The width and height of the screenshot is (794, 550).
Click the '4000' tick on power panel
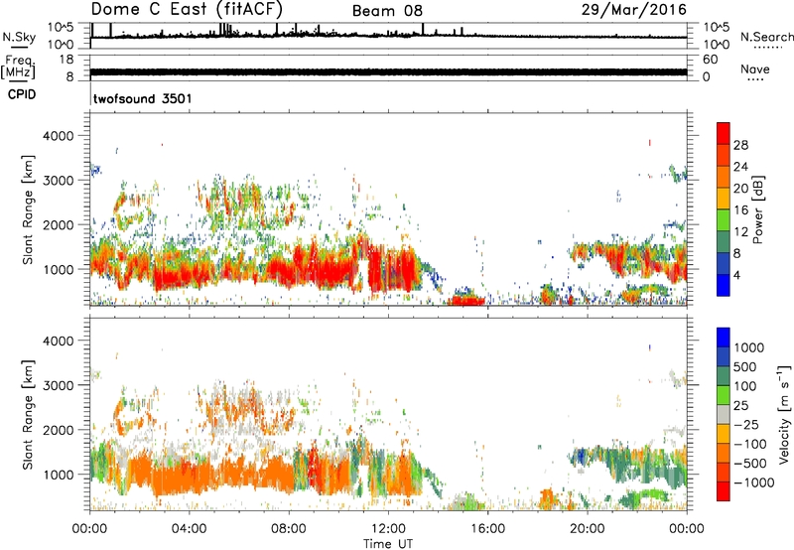point(58,136)
